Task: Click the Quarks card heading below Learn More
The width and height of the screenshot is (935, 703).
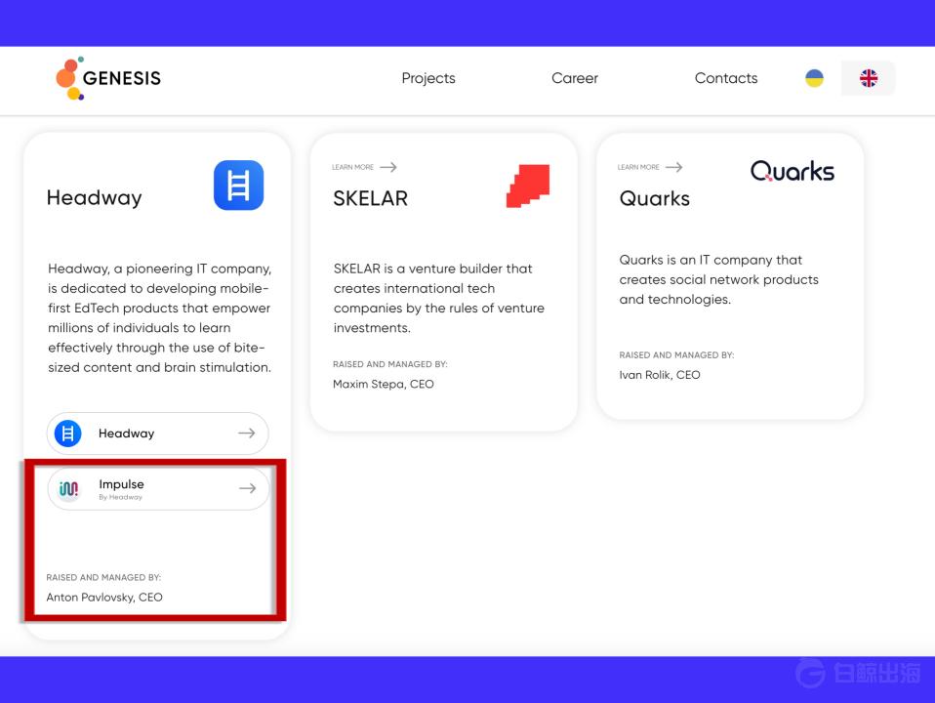Action: (x=654, y=198)
